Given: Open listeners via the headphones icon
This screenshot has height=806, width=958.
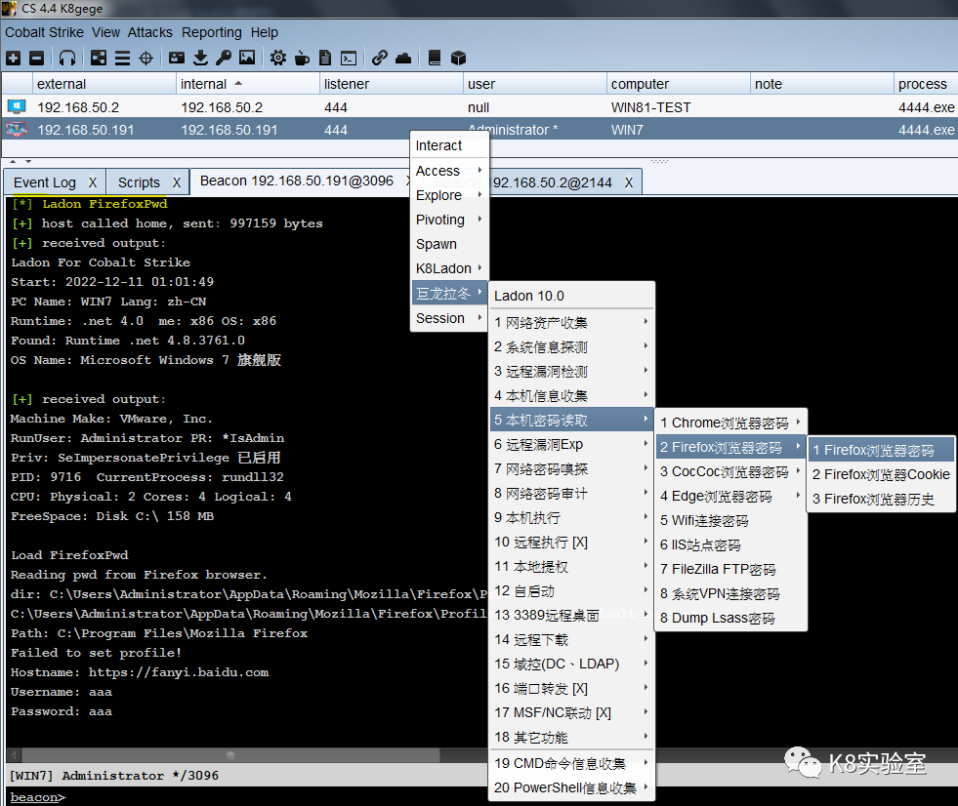Looking at the screenshot, I should tap(67, 58).
